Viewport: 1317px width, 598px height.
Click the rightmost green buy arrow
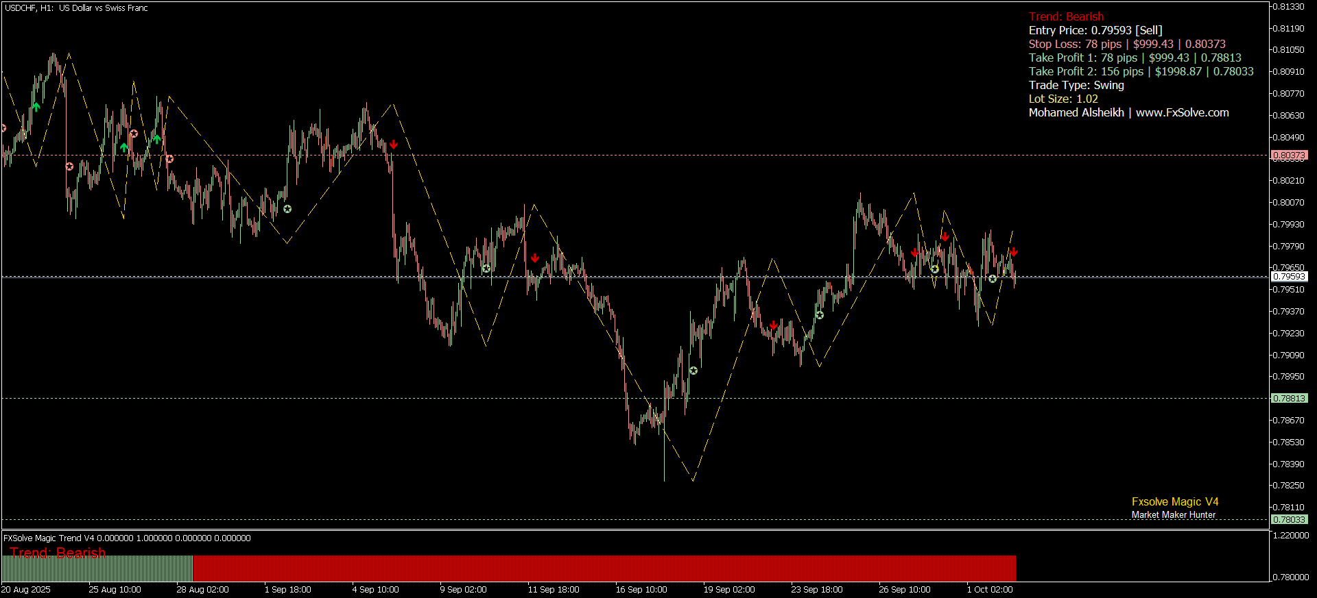click(157, 139)
